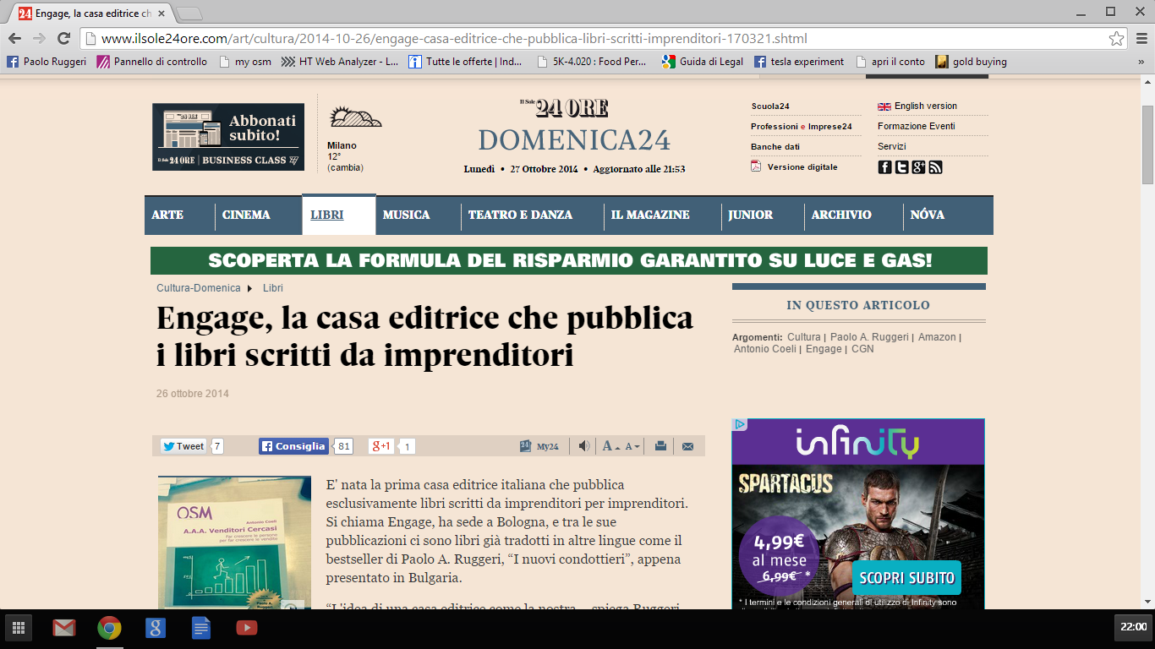
Task: Click the Tweet share button
Action: (184, 446)
